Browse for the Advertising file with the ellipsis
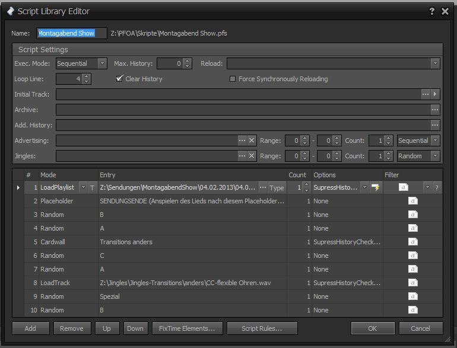Screen dimensions: 457x348 tap(242, 141)
